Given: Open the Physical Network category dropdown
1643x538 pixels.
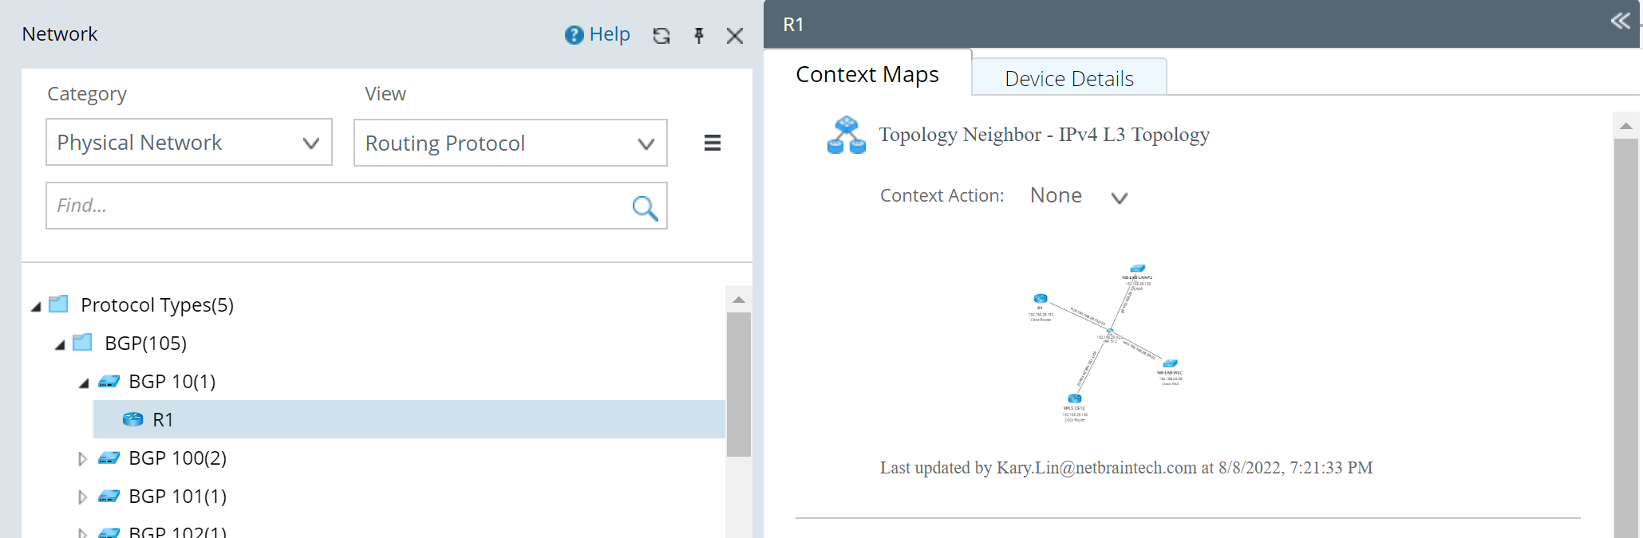Looking at the screenshot, I should click(x=311, y=142).
